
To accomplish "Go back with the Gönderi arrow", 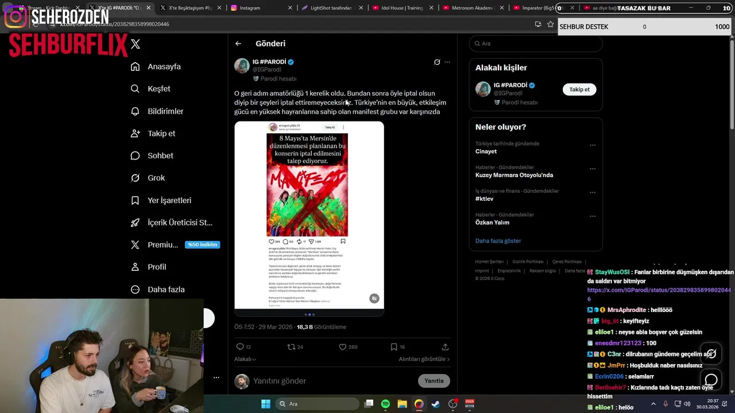I will [x=238, y=44].
